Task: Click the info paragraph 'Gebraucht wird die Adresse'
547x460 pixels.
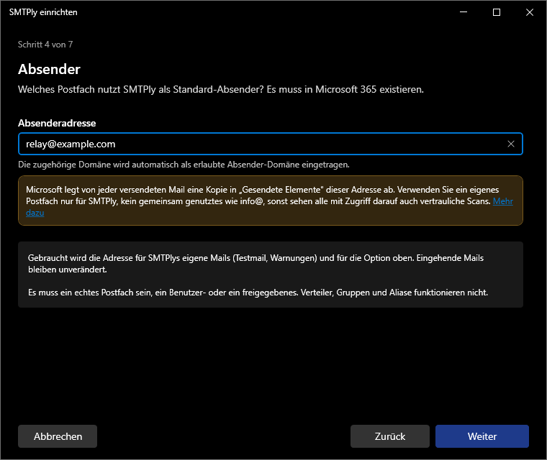Action: click(x=256, y=264)
